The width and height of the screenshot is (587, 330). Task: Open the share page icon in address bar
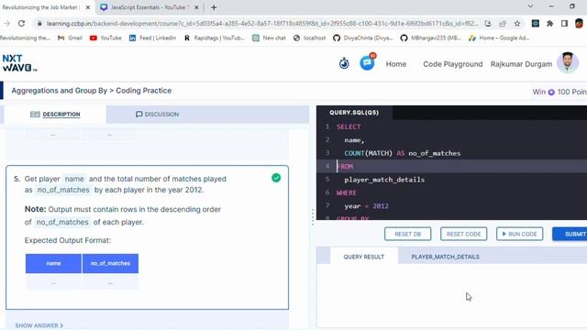click(503, 24)
